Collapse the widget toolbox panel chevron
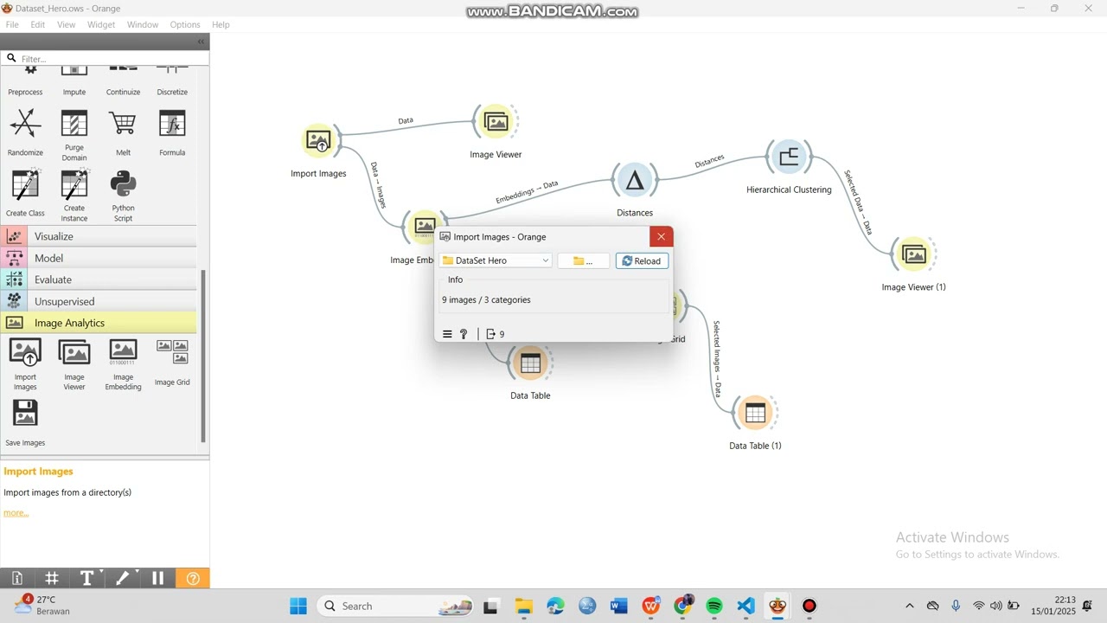 click(201, 42)
